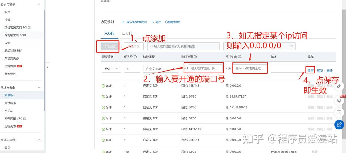Open 云盘 in the sidebar
Viewport: 346px width, 153px height.
click(x=7, y=148)
